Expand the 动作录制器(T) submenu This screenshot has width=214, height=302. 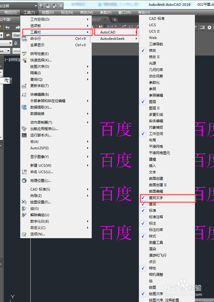click(x=56, y=122)
